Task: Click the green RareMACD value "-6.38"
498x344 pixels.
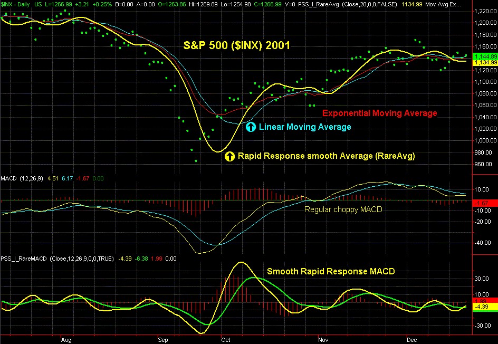Action: point(141,259)
